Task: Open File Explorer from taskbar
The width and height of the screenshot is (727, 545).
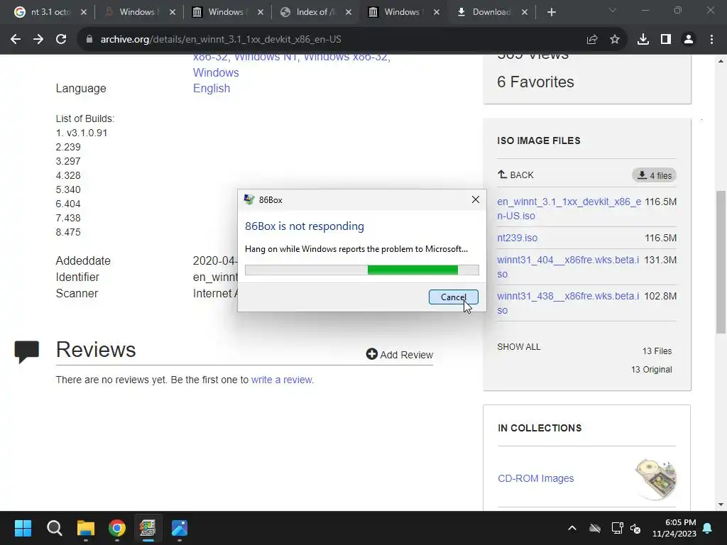Action: click(x=86, y=528)
